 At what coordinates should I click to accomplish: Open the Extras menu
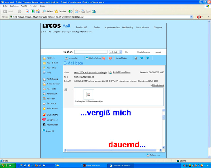pos(42,6)
